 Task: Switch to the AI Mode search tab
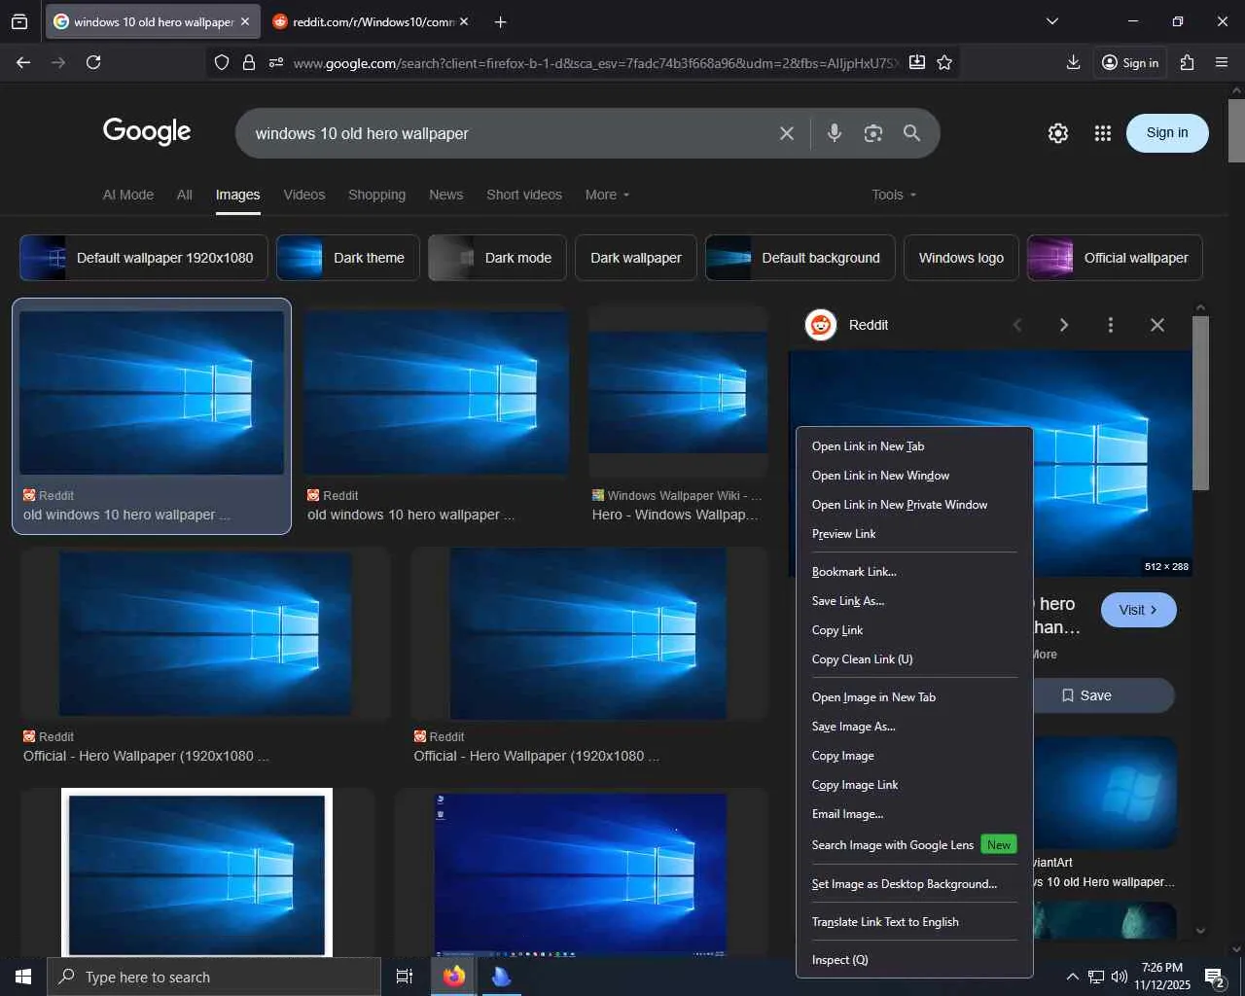pyautogui.click(x=128, y=195)
